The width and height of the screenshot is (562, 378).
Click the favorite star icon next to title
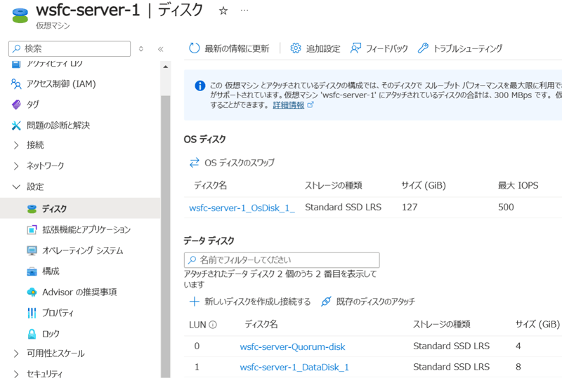click(x=223, y=11)
